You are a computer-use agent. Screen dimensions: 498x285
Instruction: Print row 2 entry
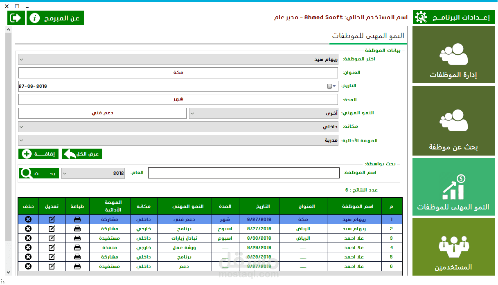(77, 229)
